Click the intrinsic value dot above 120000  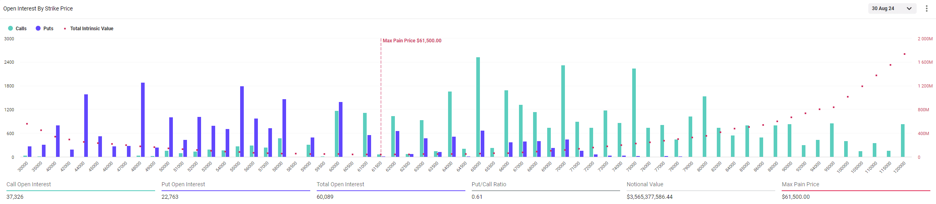[x=905, y=54]
